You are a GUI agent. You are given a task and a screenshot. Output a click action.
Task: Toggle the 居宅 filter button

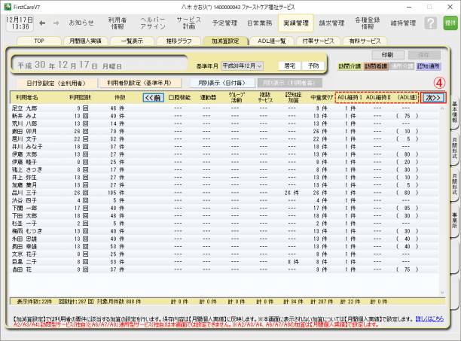click(x=292, y=65)
